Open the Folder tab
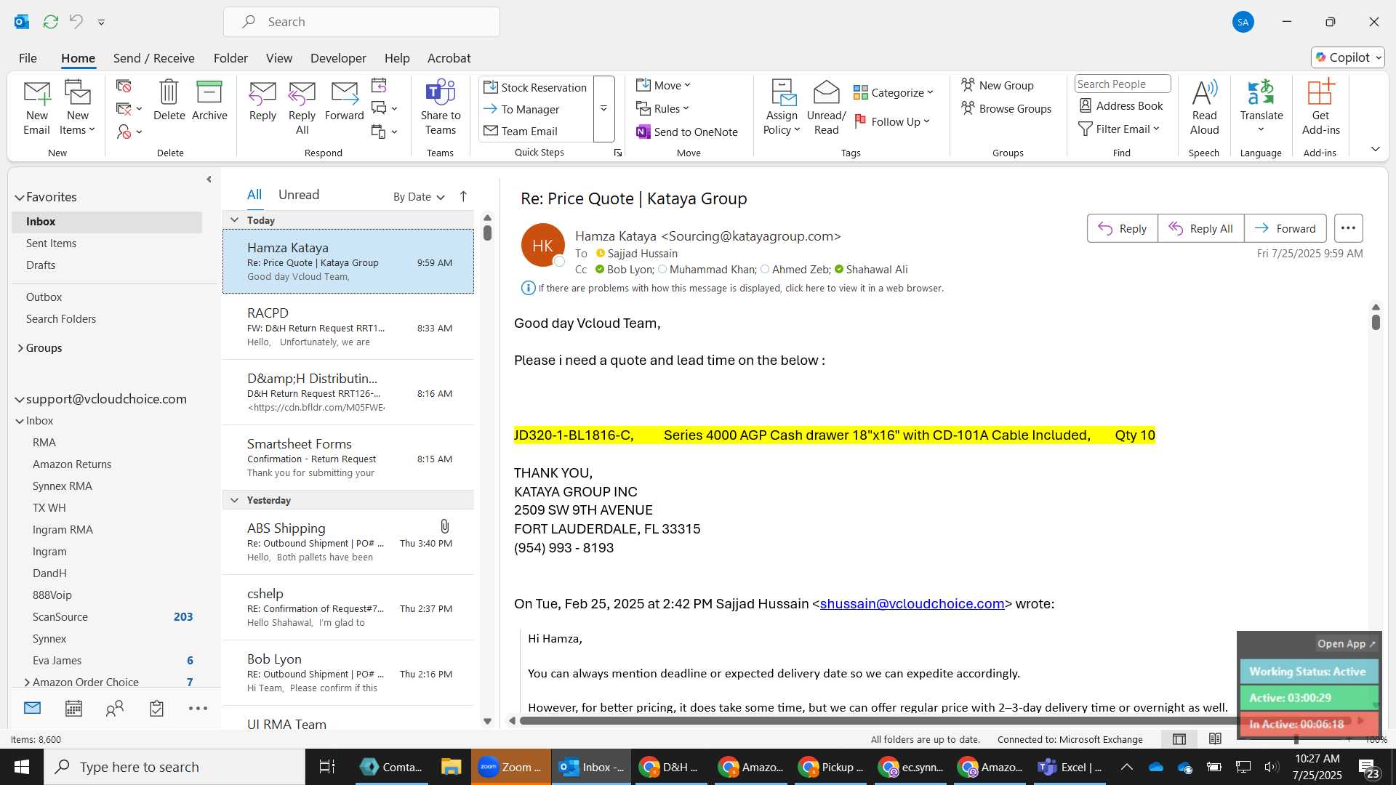 click(x=230, y=58)
